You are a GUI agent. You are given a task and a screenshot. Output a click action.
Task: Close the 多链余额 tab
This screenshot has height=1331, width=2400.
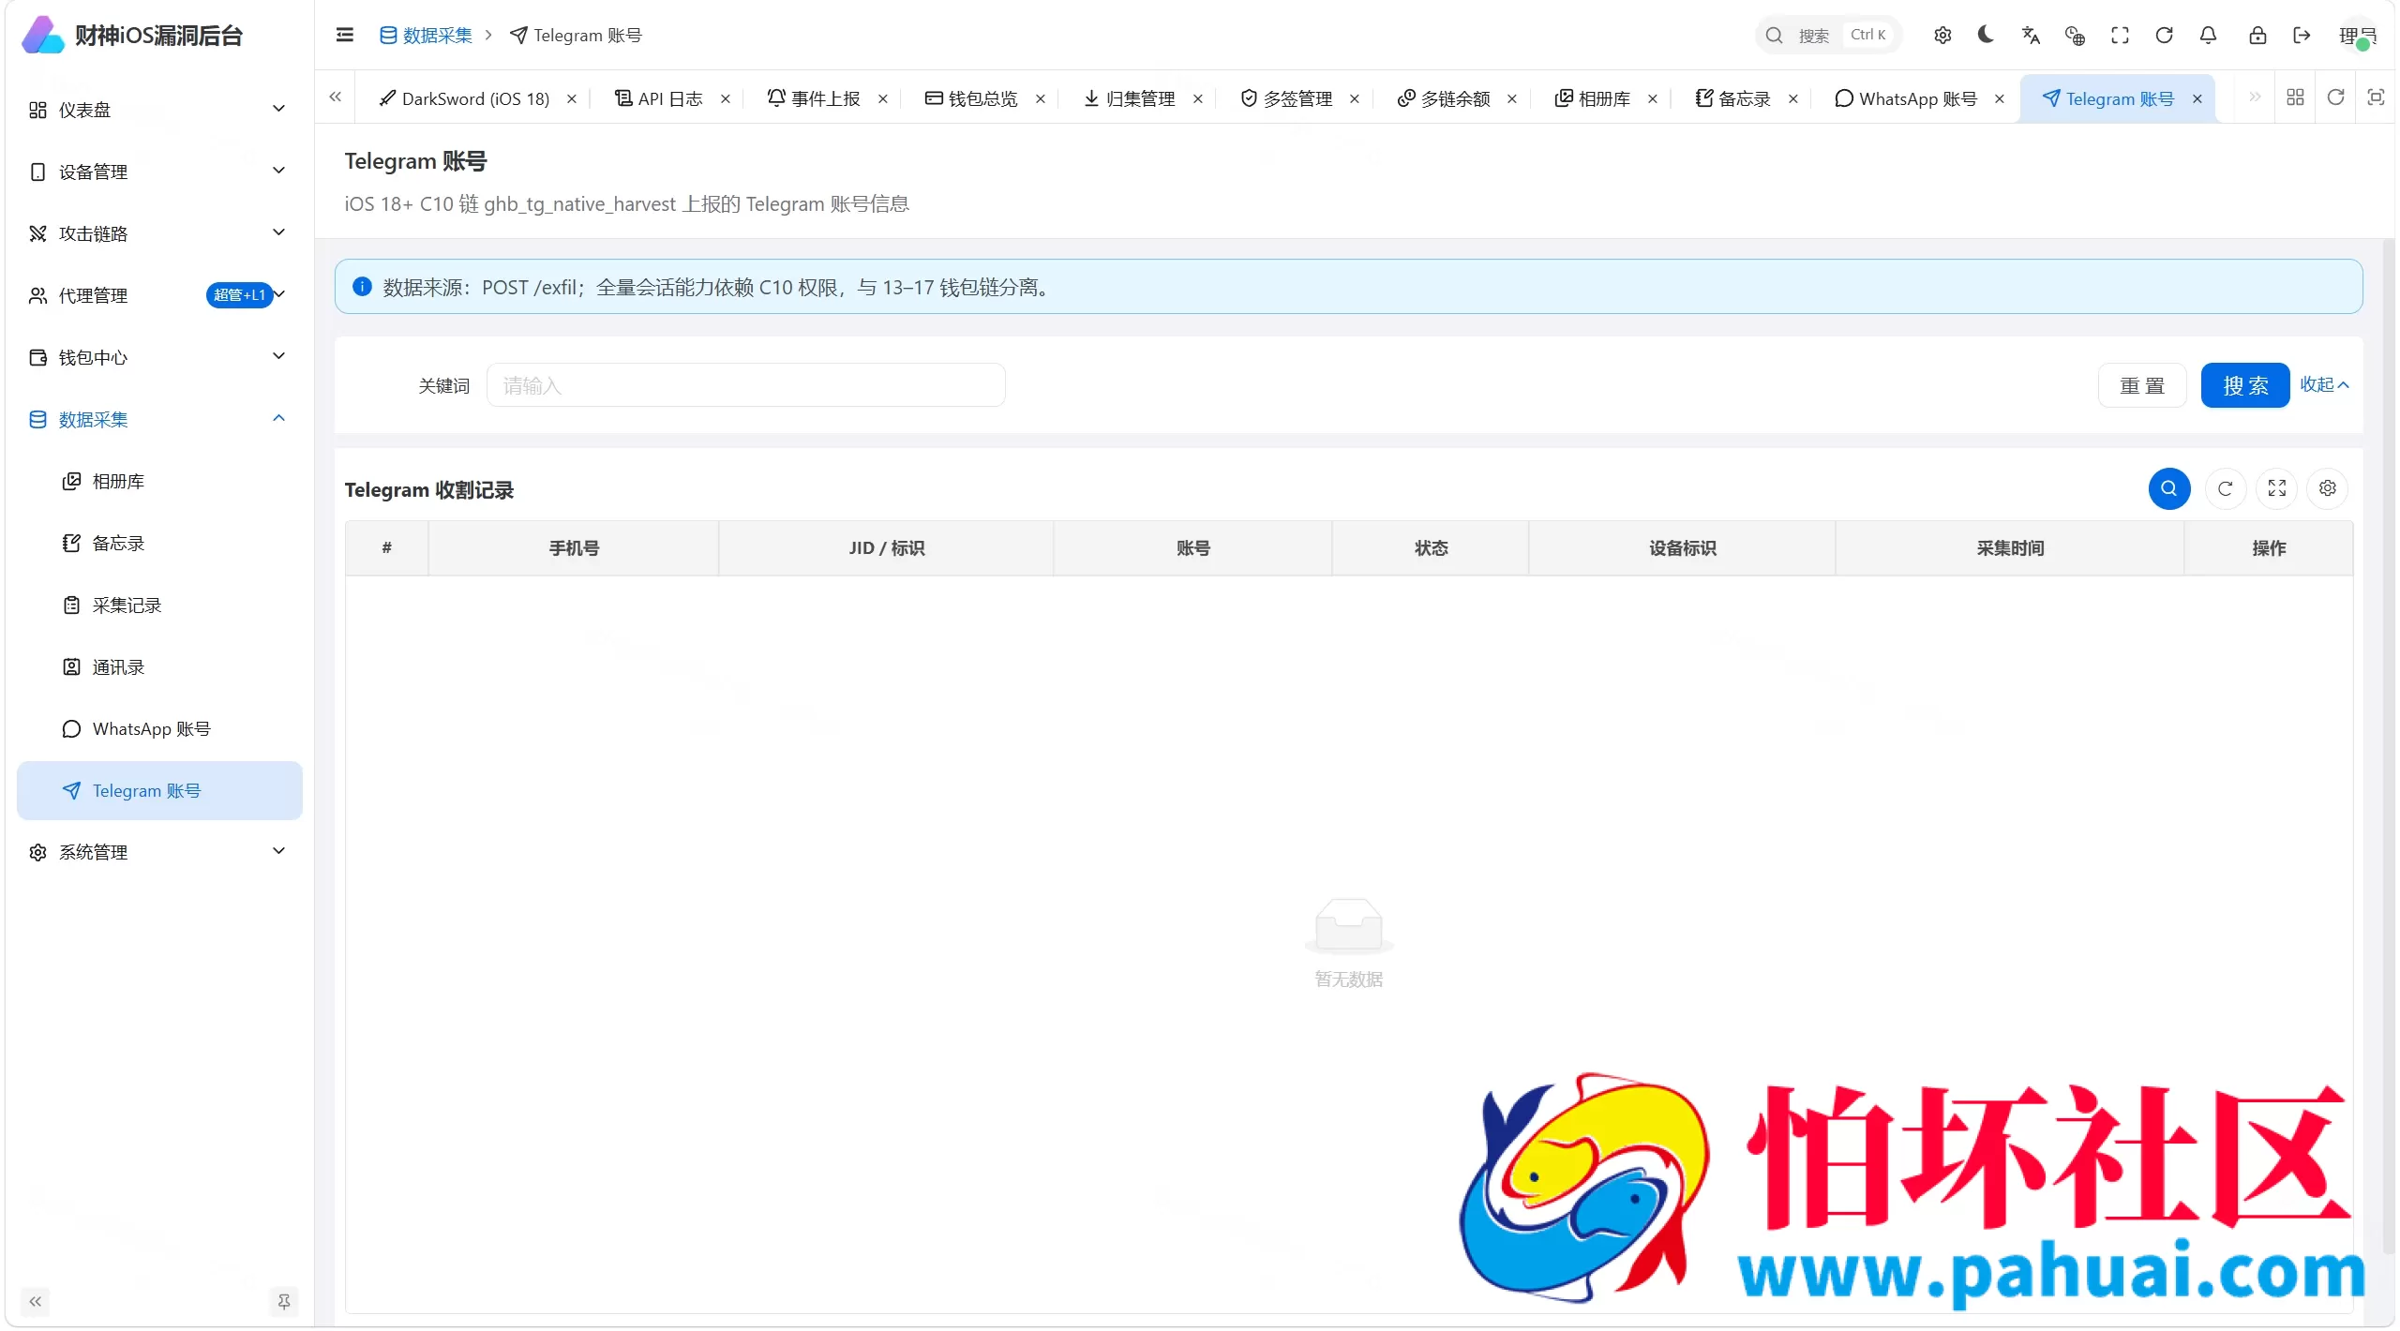[1512, 99]
